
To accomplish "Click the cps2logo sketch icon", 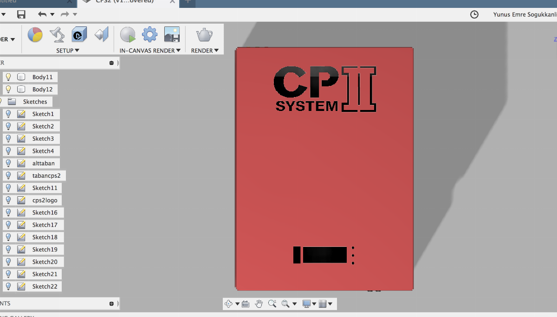I will (21, 200).
